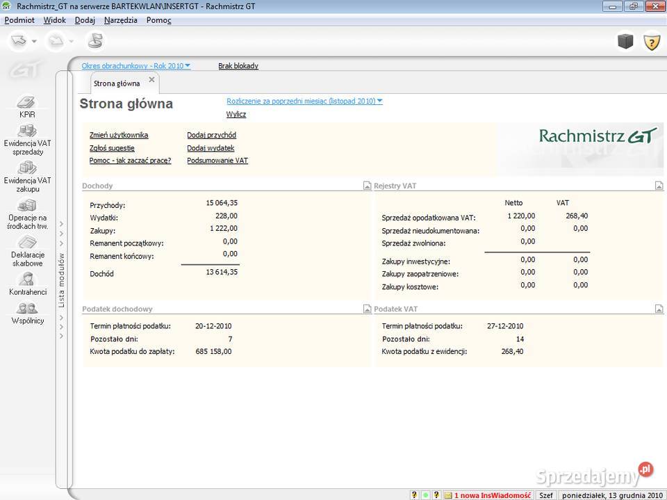The height and width of the screenshot is (500, 667).
Task: Click Podsumowanie VAT link
Action: (217, 160)
